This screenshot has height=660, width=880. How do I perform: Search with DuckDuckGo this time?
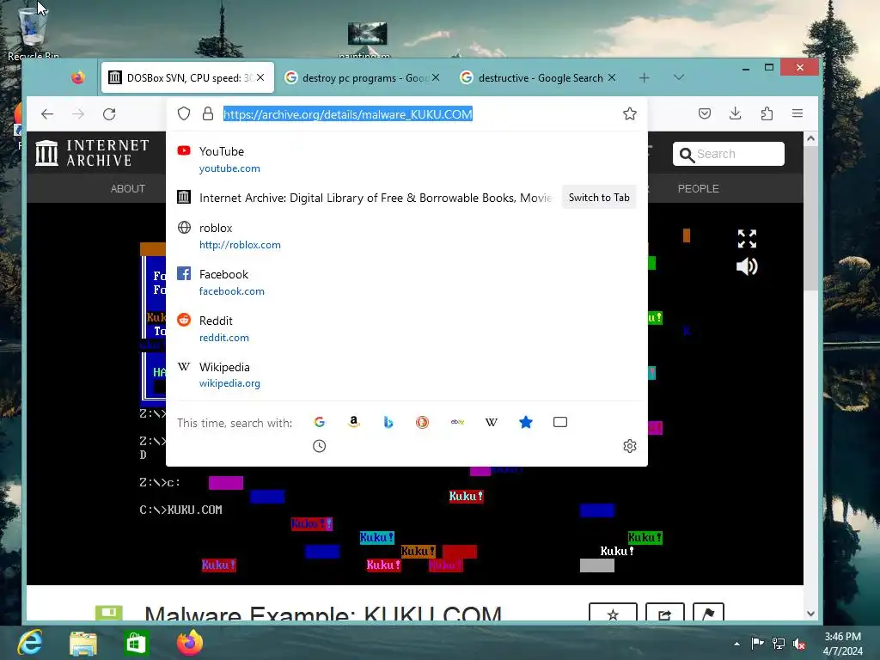[x=422, y=422]
